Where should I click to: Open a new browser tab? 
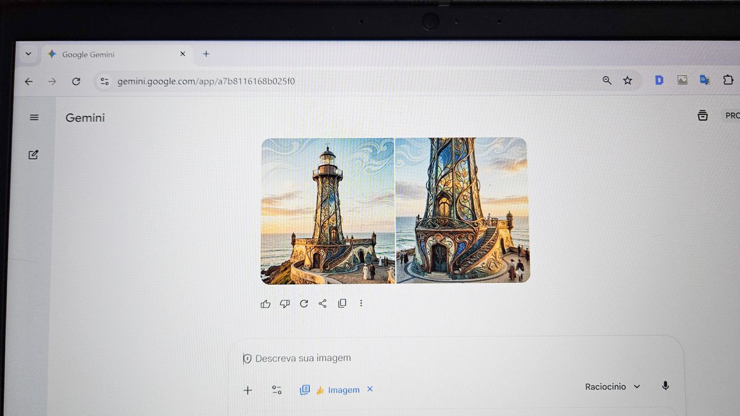pyautogui.click(x=206, y=54)
